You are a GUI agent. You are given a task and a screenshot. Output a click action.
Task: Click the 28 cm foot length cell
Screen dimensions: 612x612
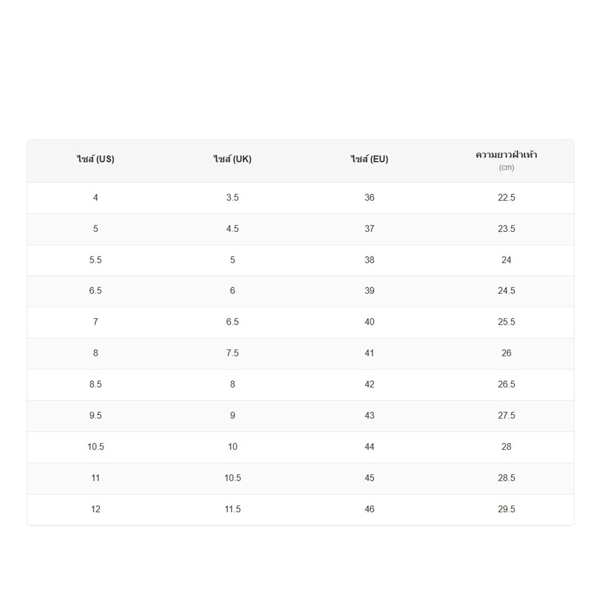(506, 447)
